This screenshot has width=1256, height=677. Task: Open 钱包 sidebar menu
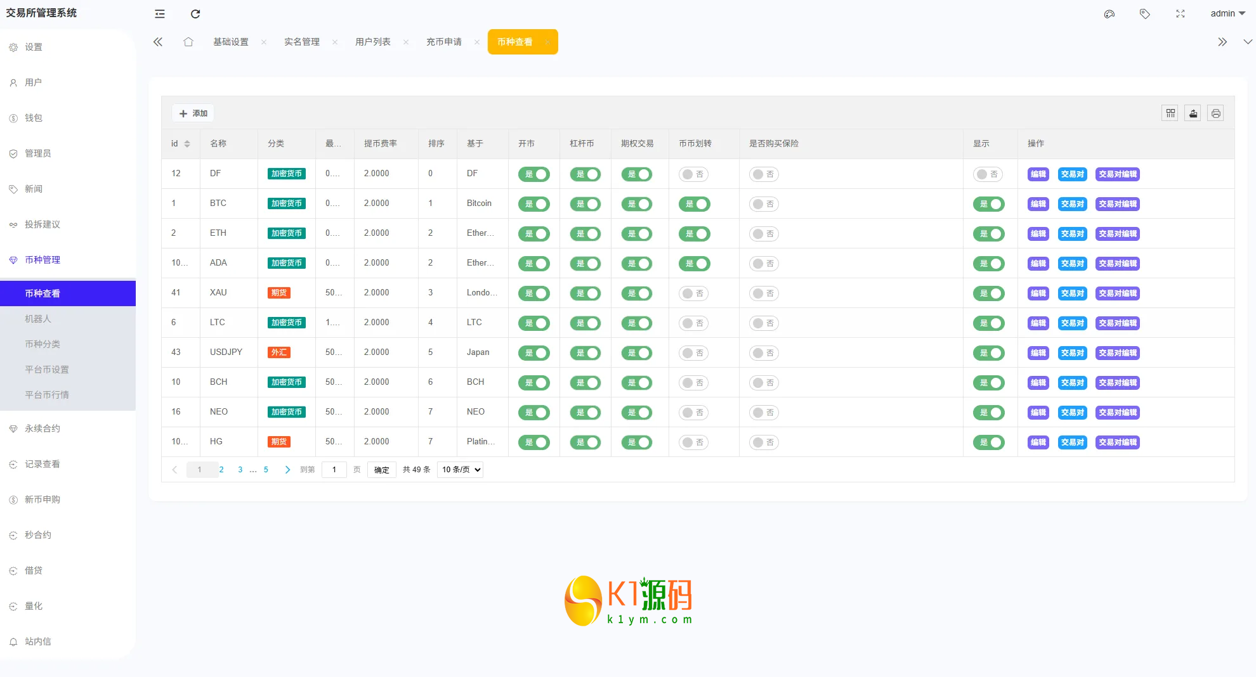tap(68, 118)
